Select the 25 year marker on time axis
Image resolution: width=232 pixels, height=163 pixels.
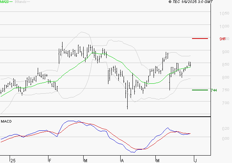click(x=13, y=160)
